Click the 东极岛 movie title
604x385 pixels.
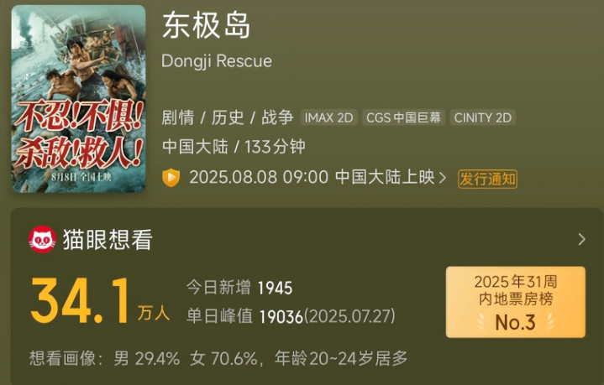click(x=206, y=25)
